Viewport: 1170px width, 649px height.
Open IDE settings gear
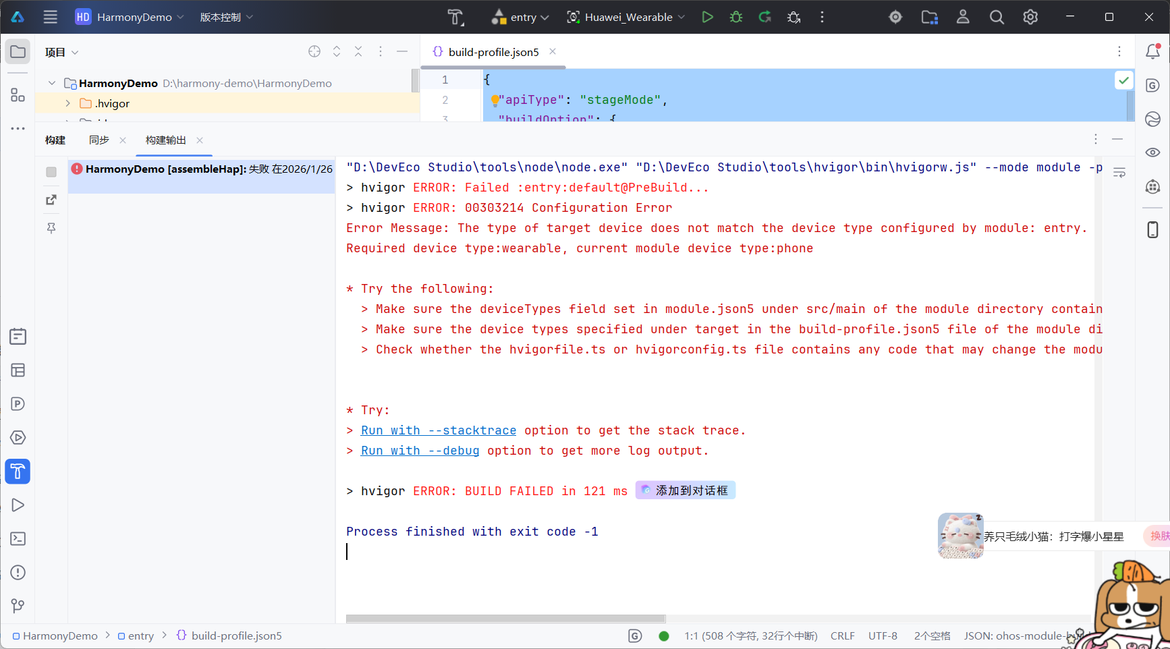click(x=1030, y=17)
